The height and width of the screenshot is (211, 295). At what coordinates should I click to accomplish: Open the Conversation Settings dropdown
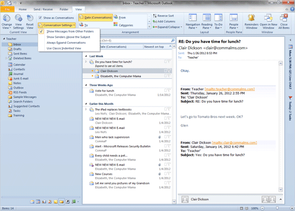[57, 25]
